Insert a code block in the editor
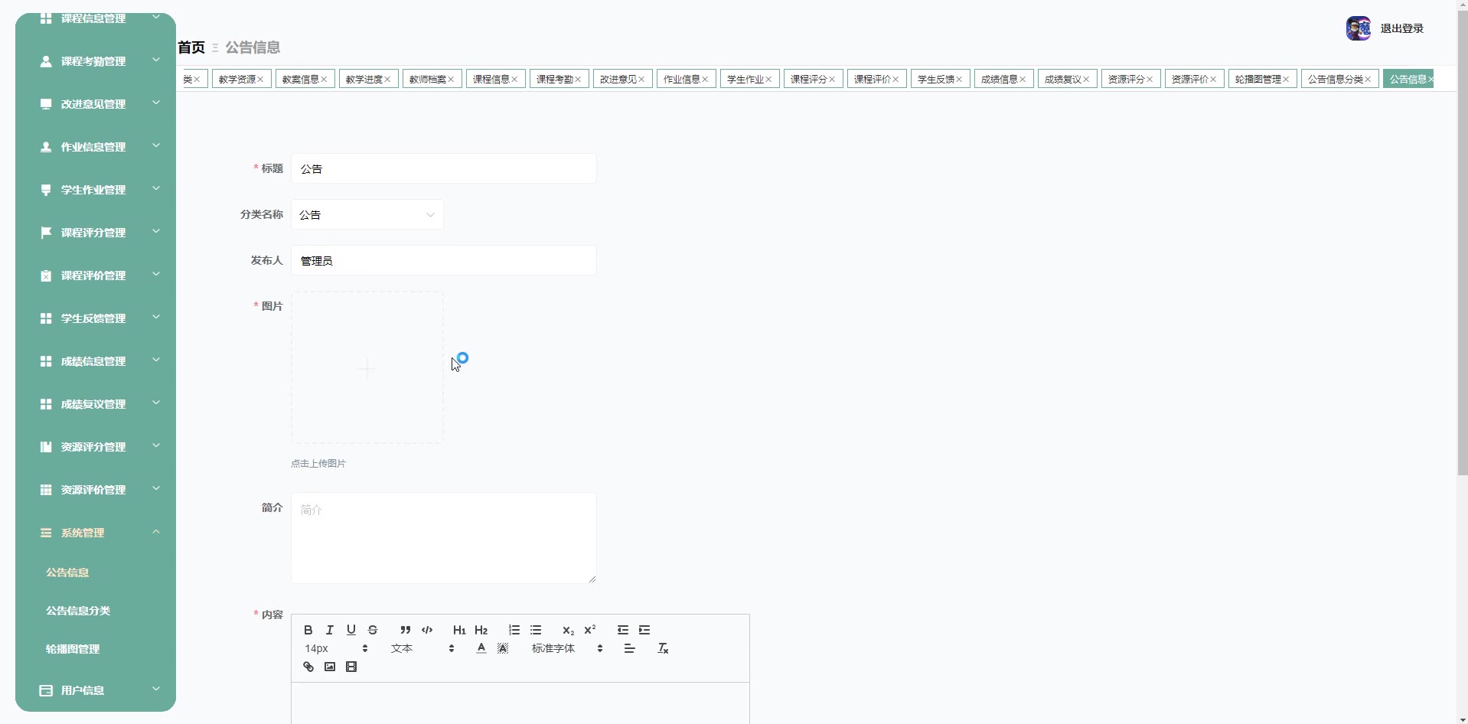Screen dimensions: 1468x724 [427, 630]
